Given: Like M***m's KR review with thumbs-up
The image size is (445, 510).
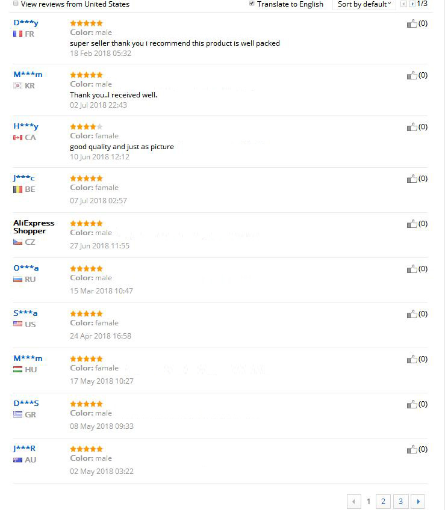Looking at the screenshot, I should [412, 76].
